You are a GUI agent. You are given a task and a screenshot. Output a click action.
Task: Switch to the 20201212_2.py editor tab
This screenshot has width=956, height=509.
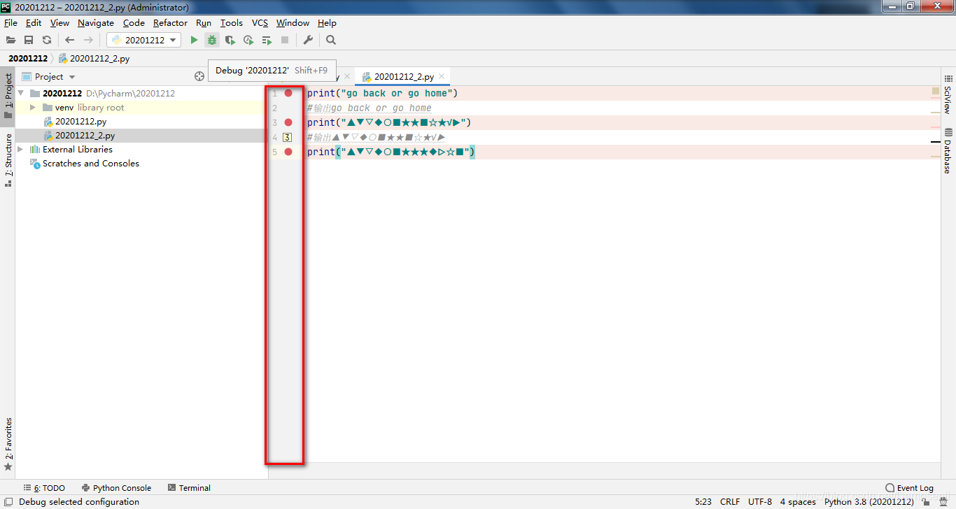click(404, 77)
